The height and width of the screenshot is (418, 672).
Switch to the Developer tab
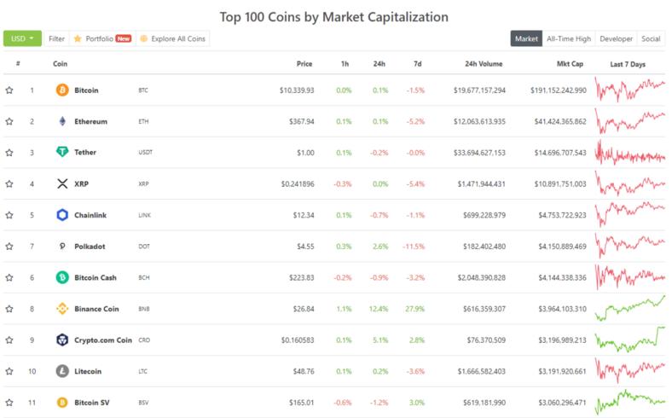click(616, 38)
